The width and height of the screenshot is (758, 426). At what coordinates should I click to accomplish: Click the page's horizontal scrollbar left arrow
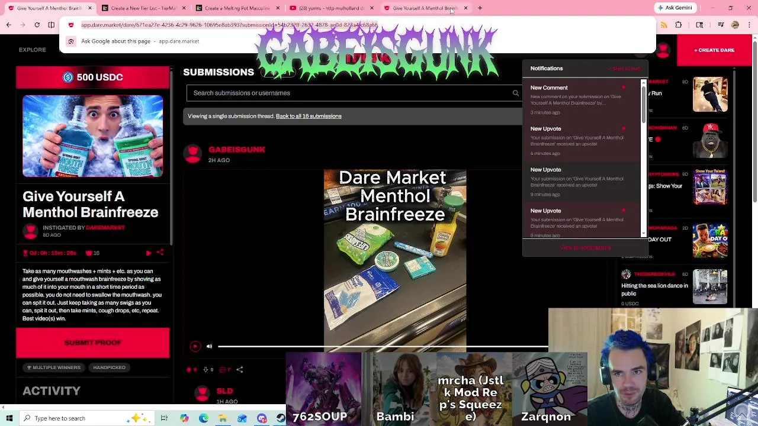click(x=2, y=407)
